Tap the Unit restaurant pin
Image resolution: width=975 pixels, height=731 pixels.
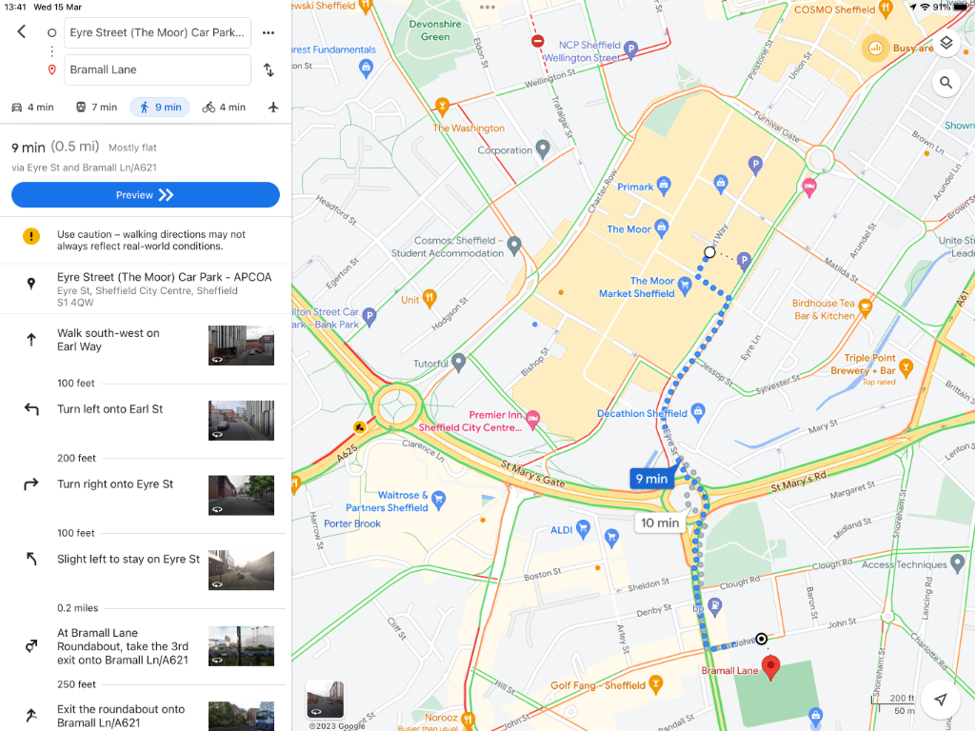pos(429,298)
